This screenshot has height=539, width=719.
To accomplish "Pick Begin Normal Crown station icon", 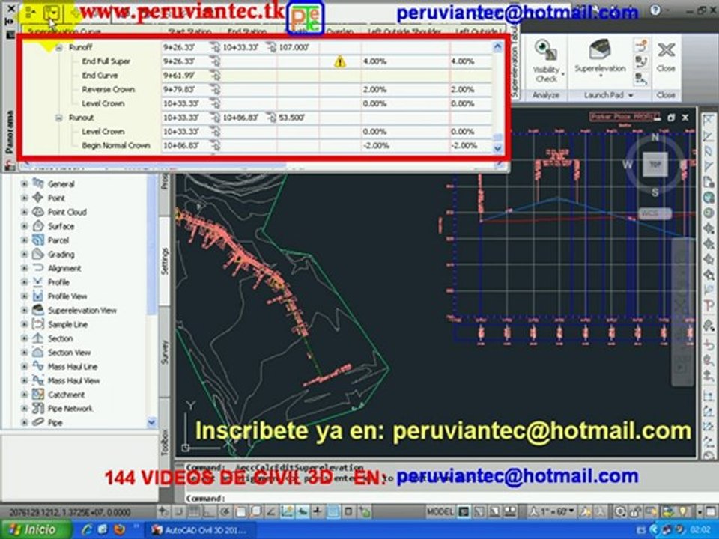I will click(215, 146).
